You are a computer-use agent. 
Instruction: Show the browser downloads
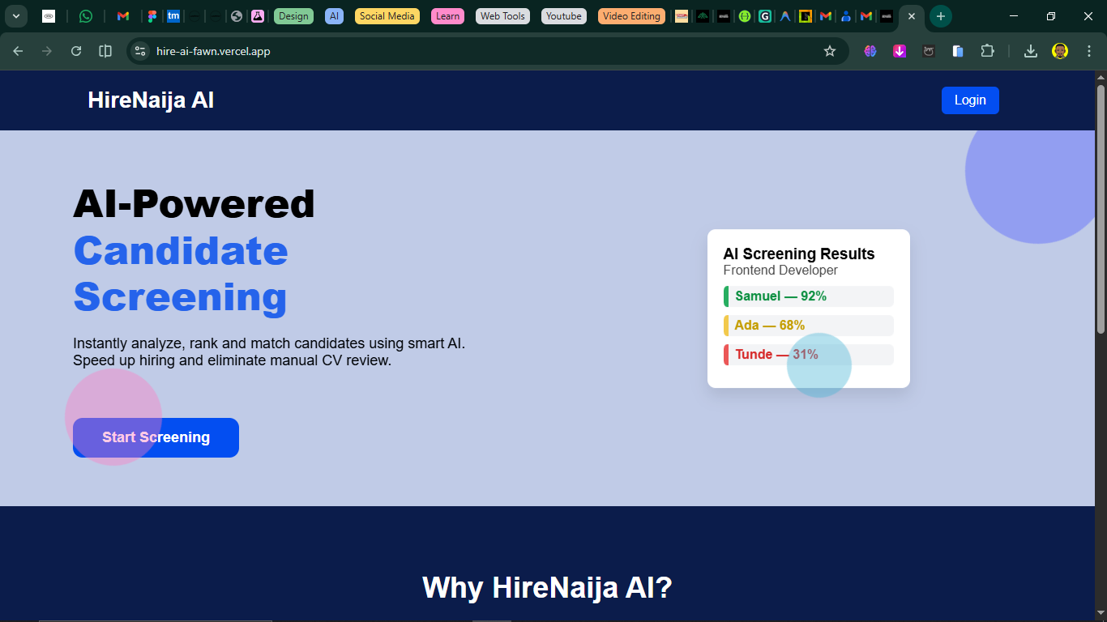click(x=1031, y=51)
